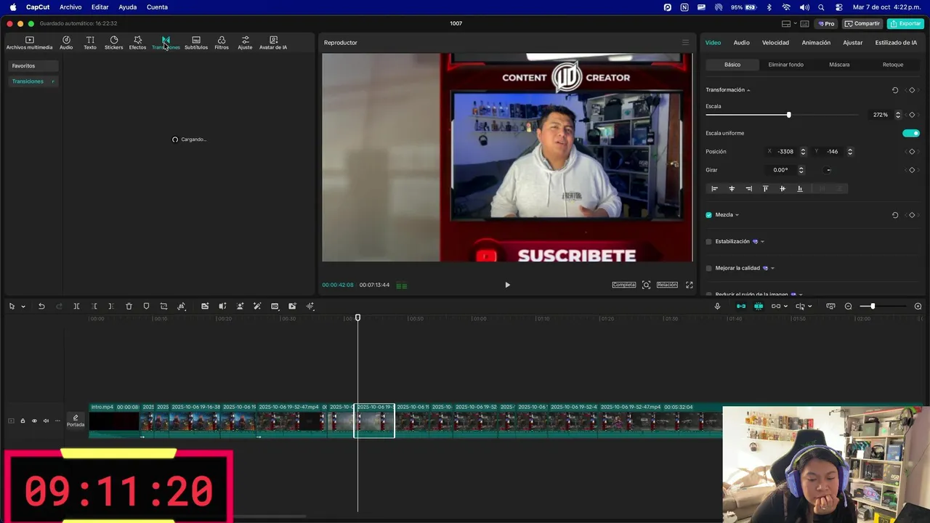Expand the Mezcla options chevron

(737, 215)
